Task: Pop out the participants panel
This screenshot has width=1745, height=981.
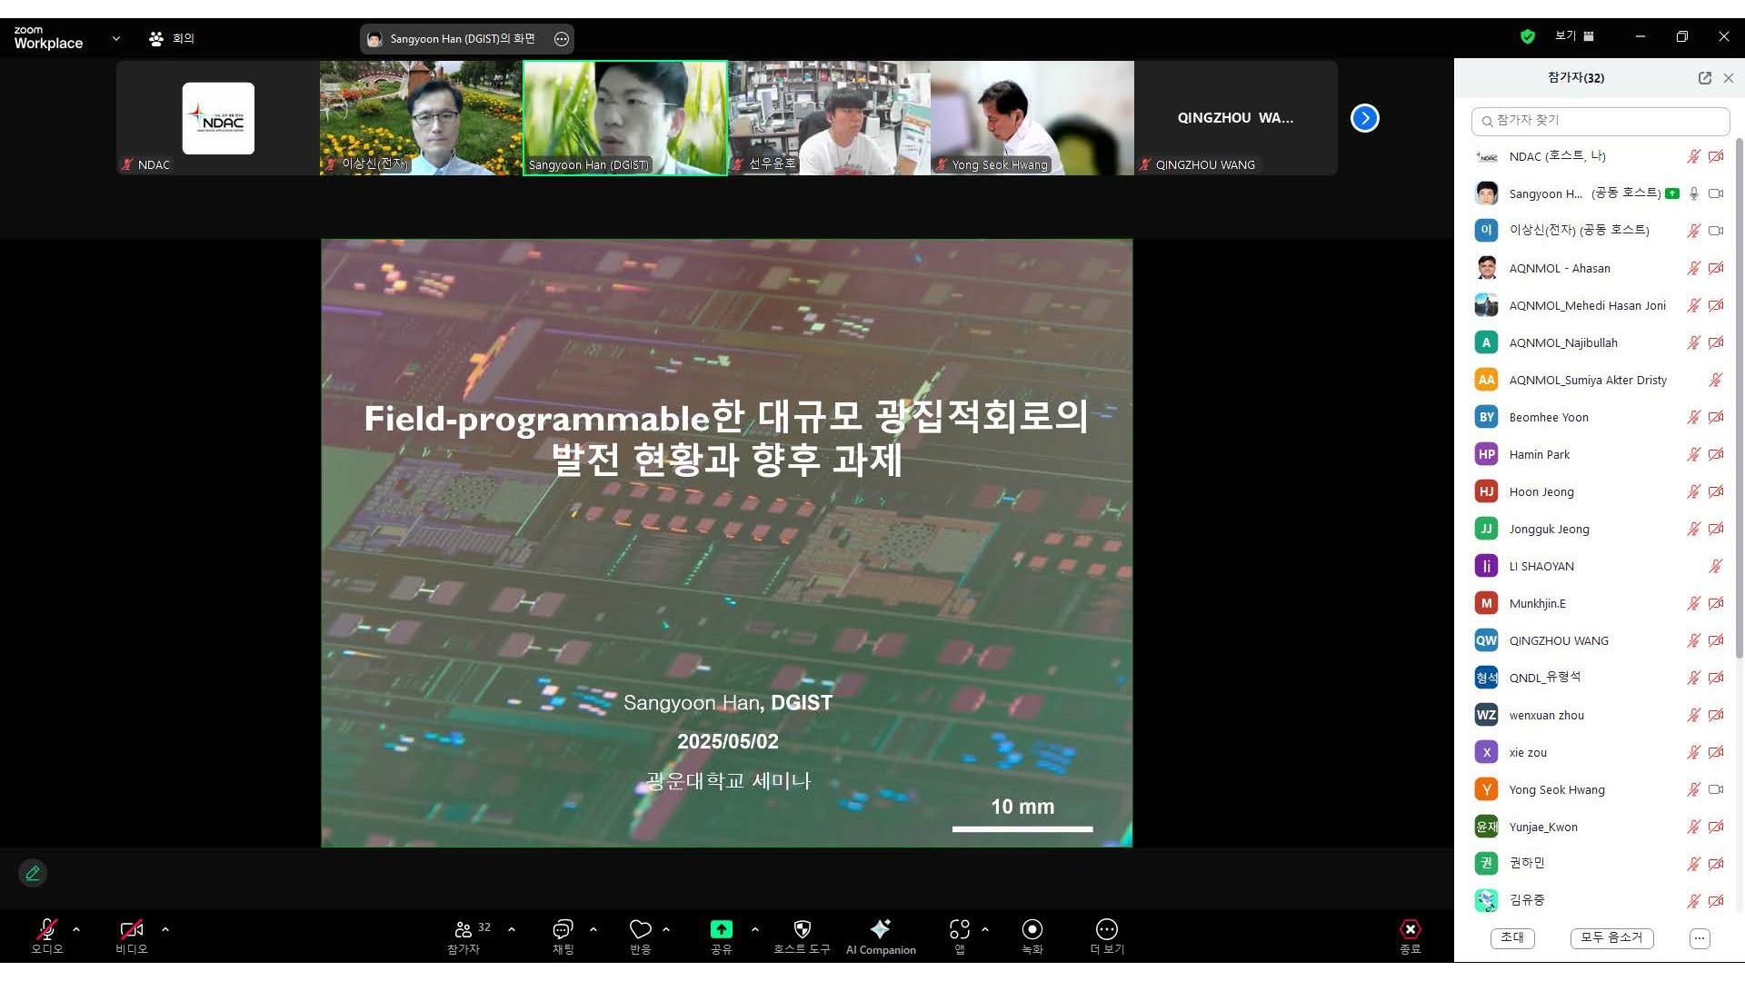Action: 1704,78
